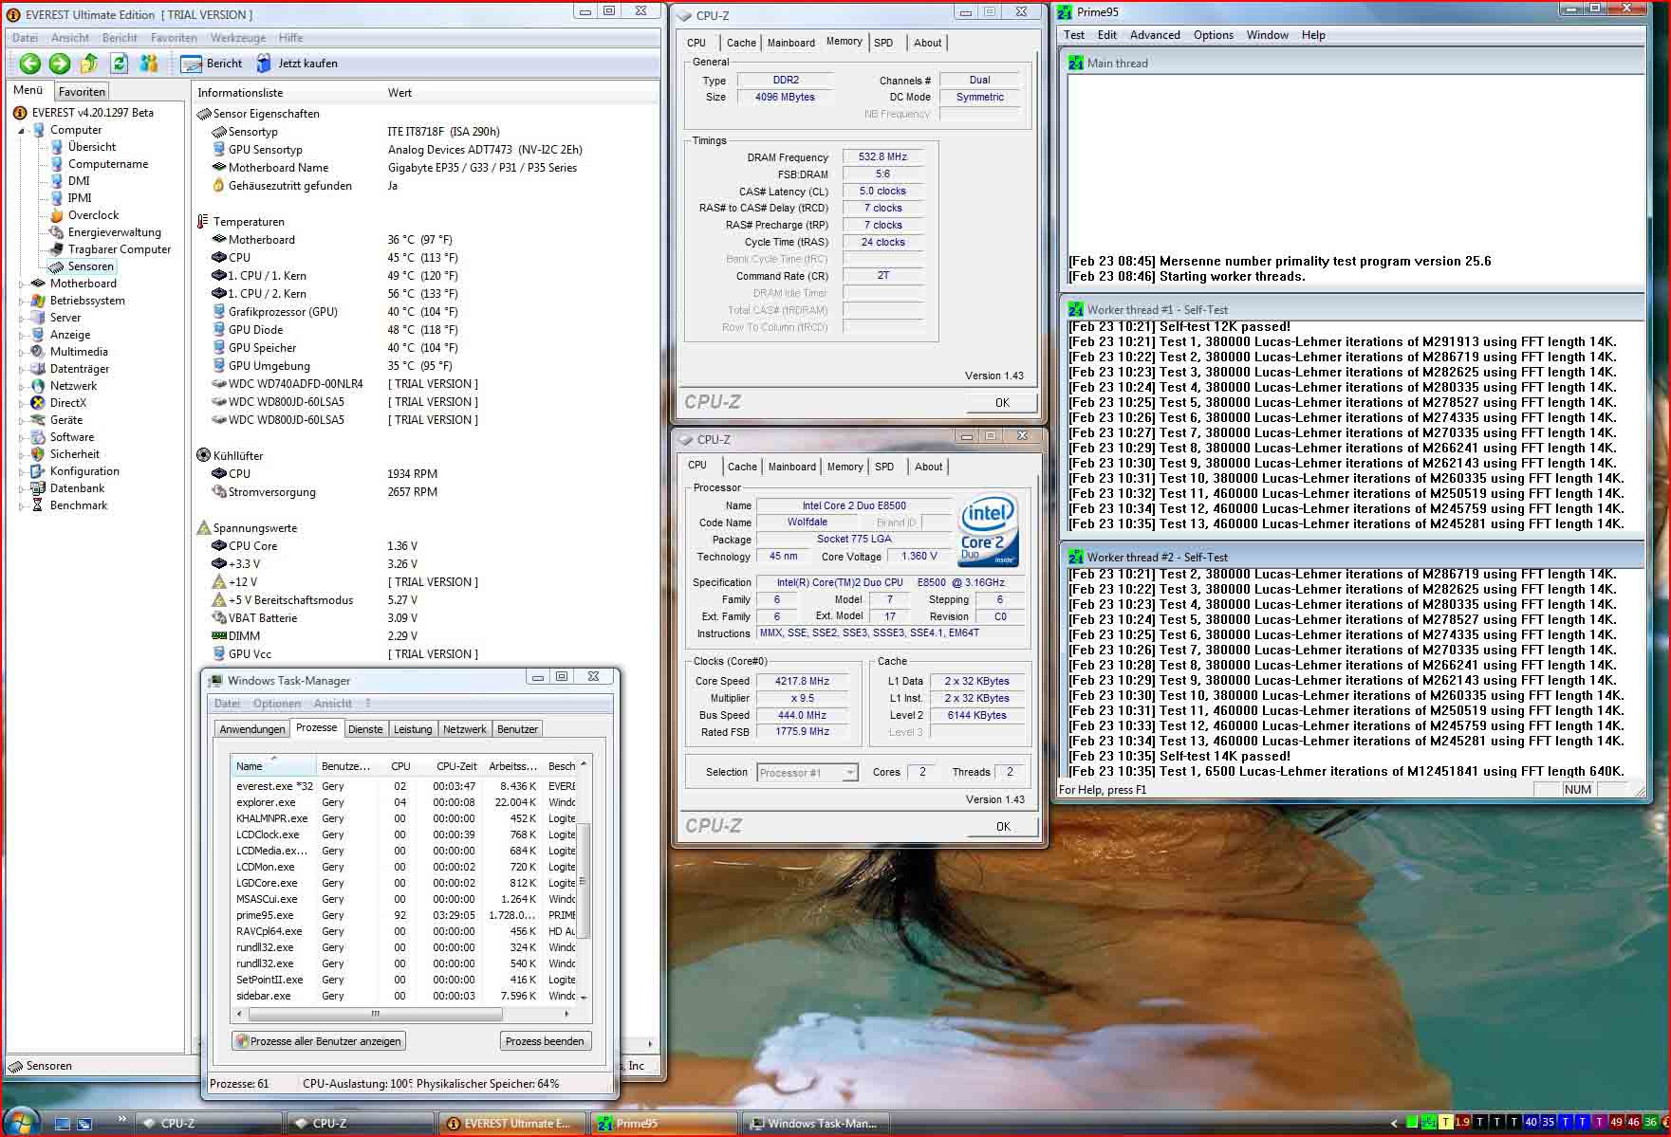1671x1137 pixels.
Task: Click the Task-Manager process list vertical scrollbar
Action: pos(583,879)
